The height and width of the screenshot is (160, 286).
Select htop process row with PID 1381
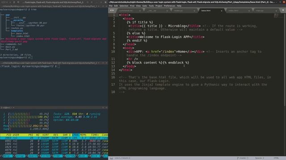point(54,144)
